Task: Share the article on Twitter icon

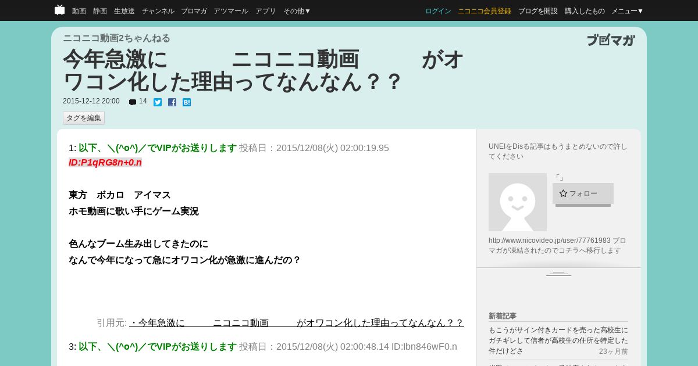Action: pyautogui.click(x=158, y=102)
